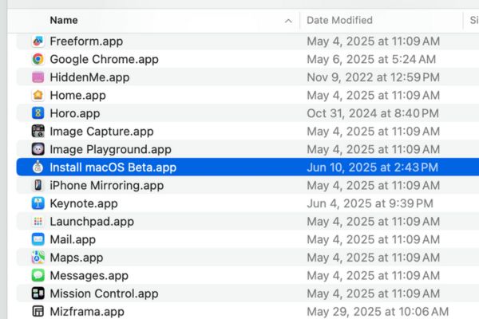
Task: Select the Image Capture.app file name
Action: pyautogui.click(x=101, y=132)
